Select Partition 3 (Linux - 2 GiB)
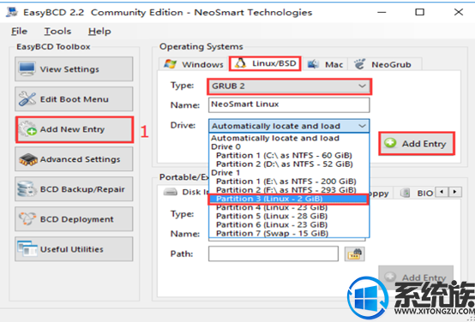This screenshot has width=475, height=322. (x=288, y=200)
